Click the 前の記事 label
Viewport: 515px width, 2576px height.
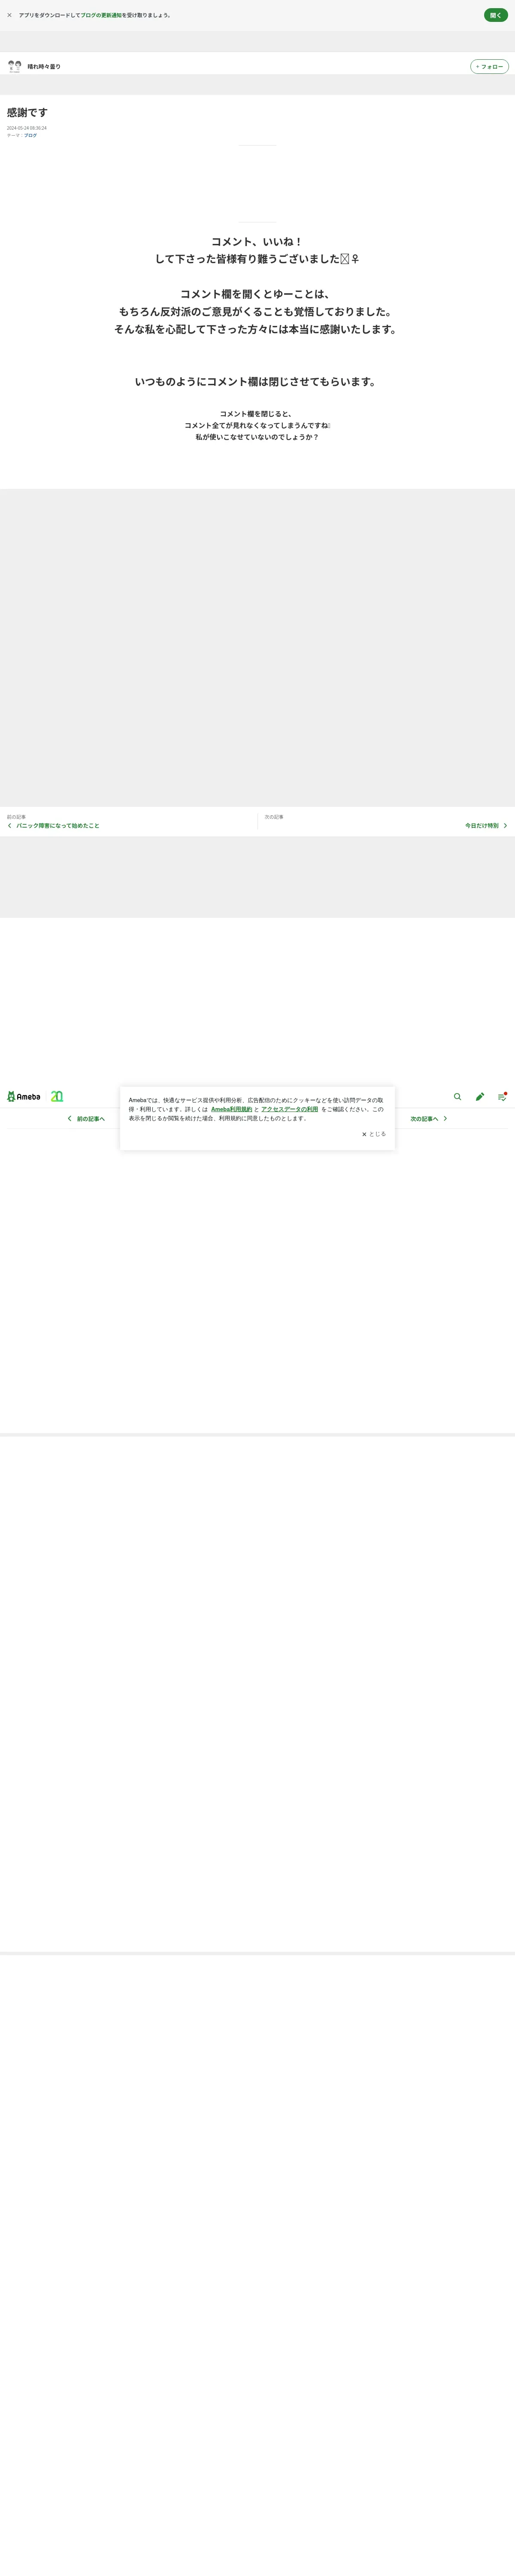[16, 816]
